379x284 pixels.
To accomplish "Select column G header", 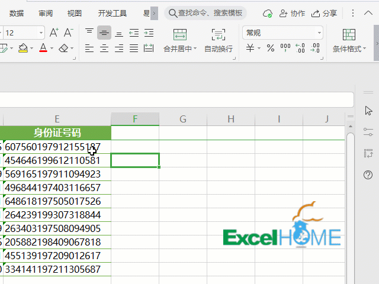I will pyautogui.click(x=183, y=119).
